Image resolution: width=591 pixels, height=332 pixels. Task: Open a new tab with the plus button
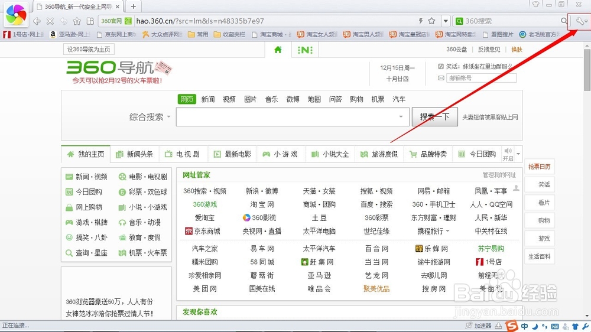133,6
